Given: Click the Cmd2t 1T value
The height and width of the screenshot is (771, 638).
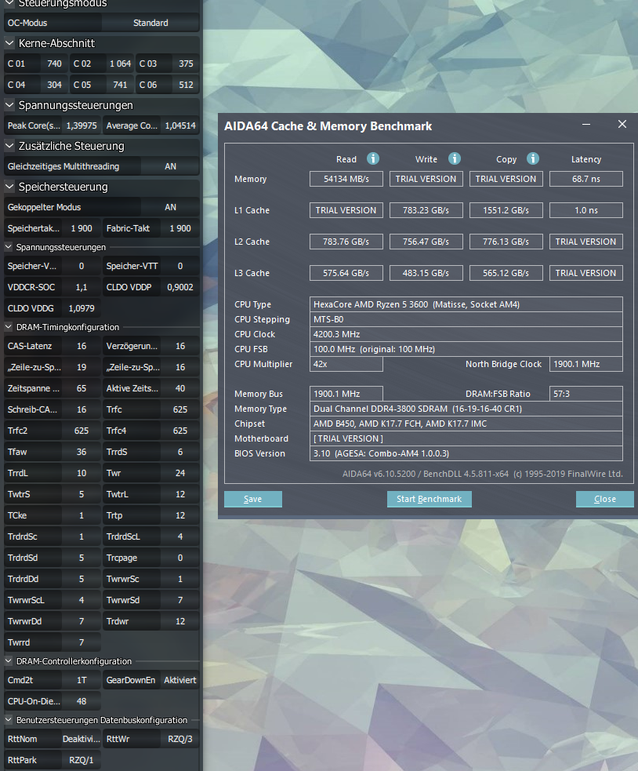Looking at the screenshot, I should pyautogui.click(x=82, y=680).
